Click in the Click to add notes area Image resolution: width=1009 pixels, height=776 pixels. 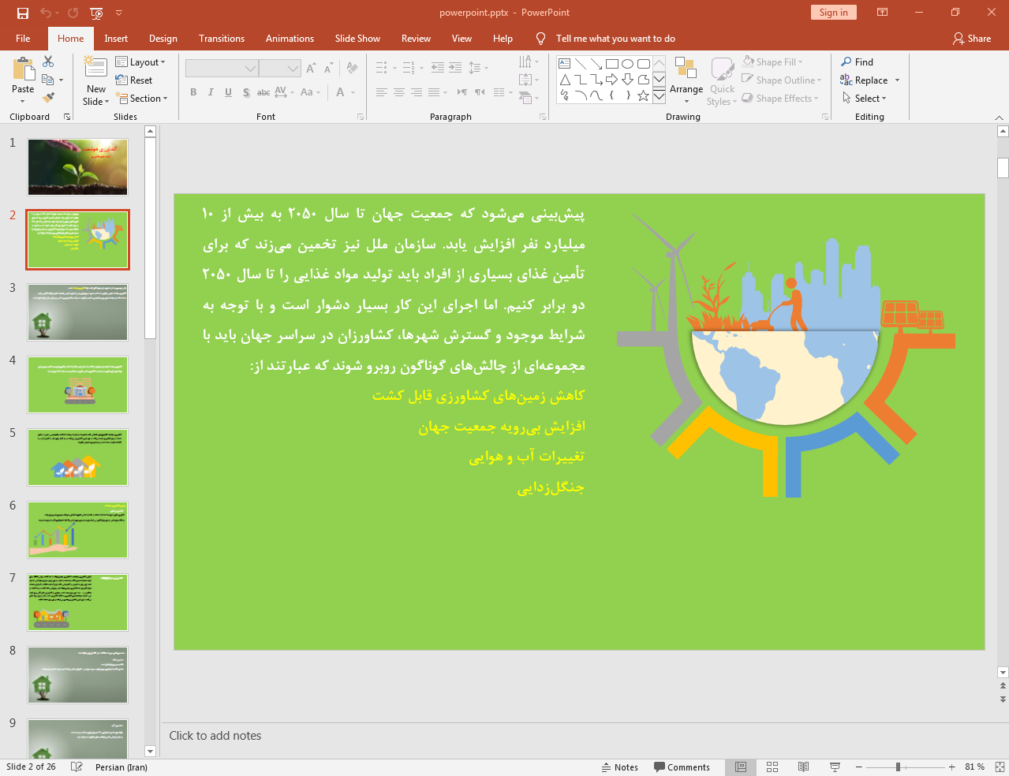[x=578, y=736]
